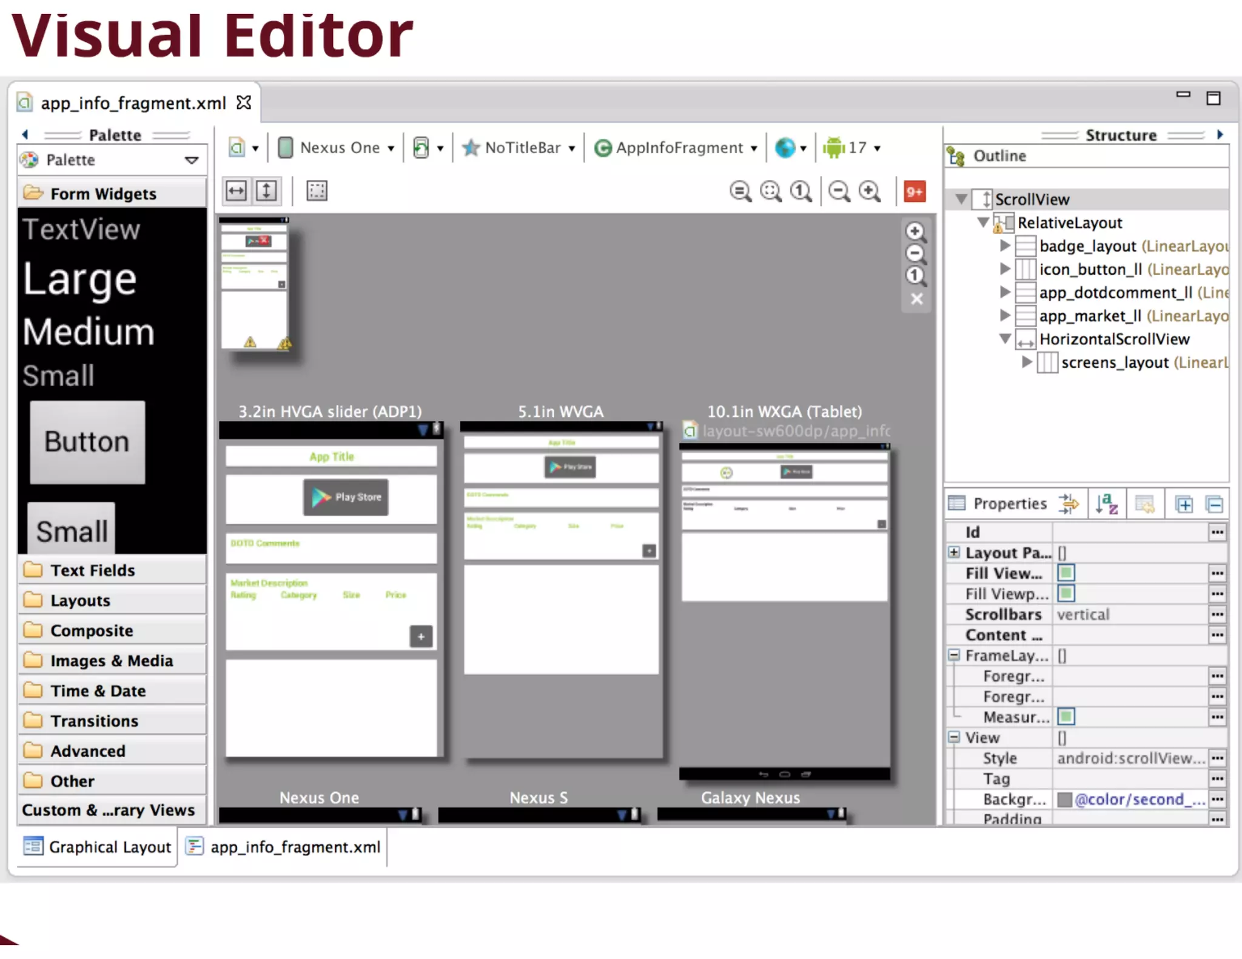
Task: Collapse the Palette panel left arrow
Action: 25,135
